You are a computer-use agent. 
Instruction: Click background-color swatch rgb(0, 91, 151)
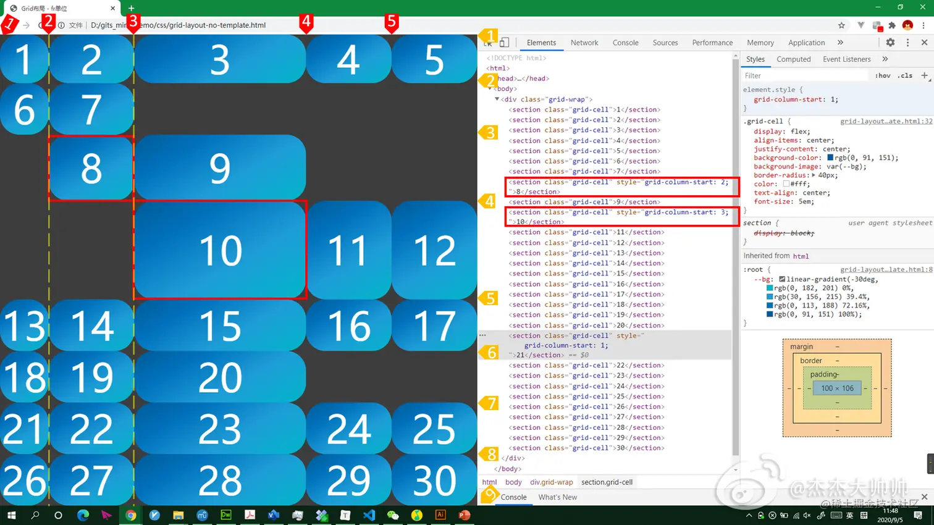(x=830, y=157)
